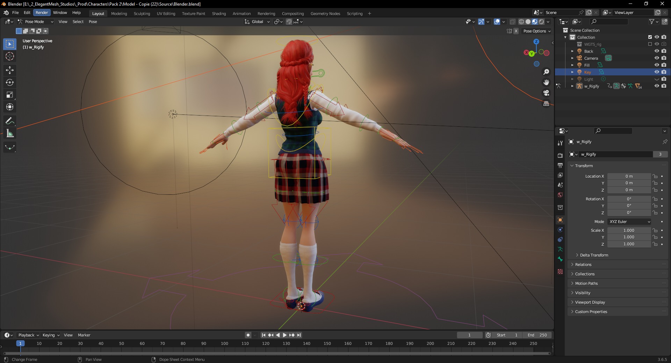The height and width of the screenshot is (363, 671).
Task: Click the Scale X value field
Action: (629, 230)
